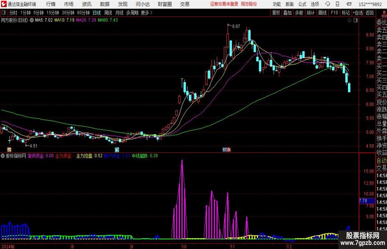
Task: Click the TDX app logo icon
Action: [4, 4]
